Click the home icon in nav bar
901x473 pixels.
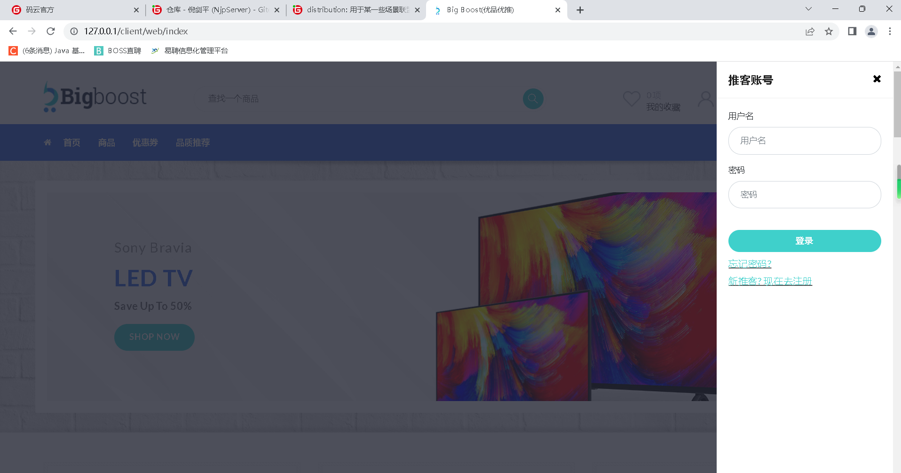tap(47, 142)
